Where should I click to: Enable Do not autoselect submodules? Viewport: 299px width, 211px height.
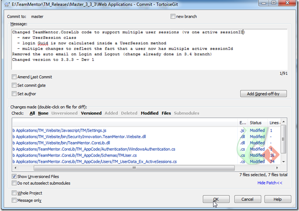14,183
